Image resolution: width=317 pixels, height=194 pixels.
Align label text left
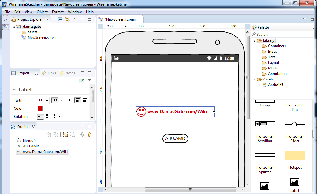78,100
